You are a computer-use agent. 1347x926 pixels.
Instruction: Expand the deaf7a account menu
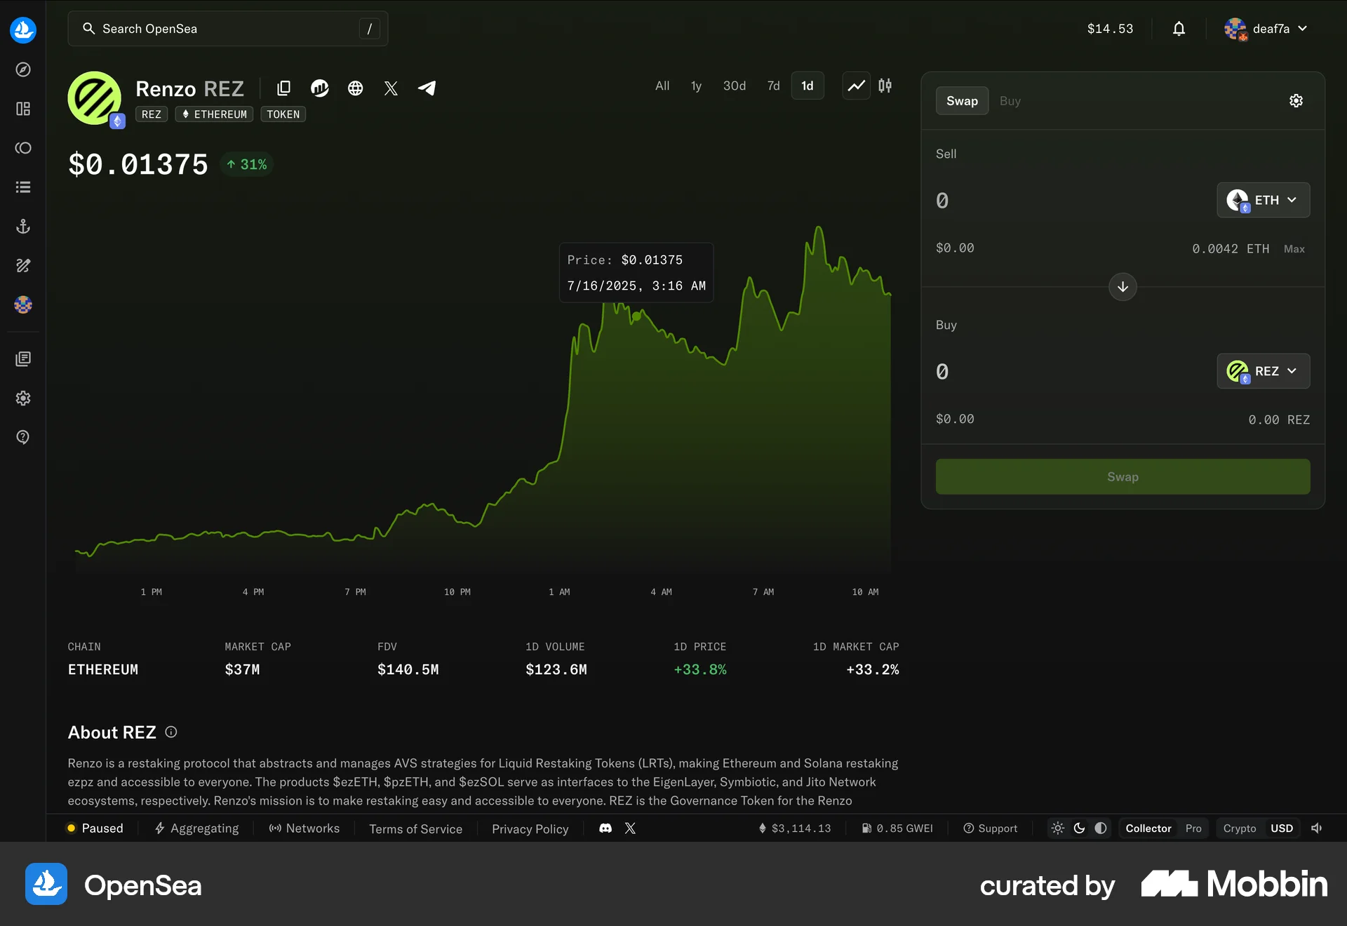1267,29
